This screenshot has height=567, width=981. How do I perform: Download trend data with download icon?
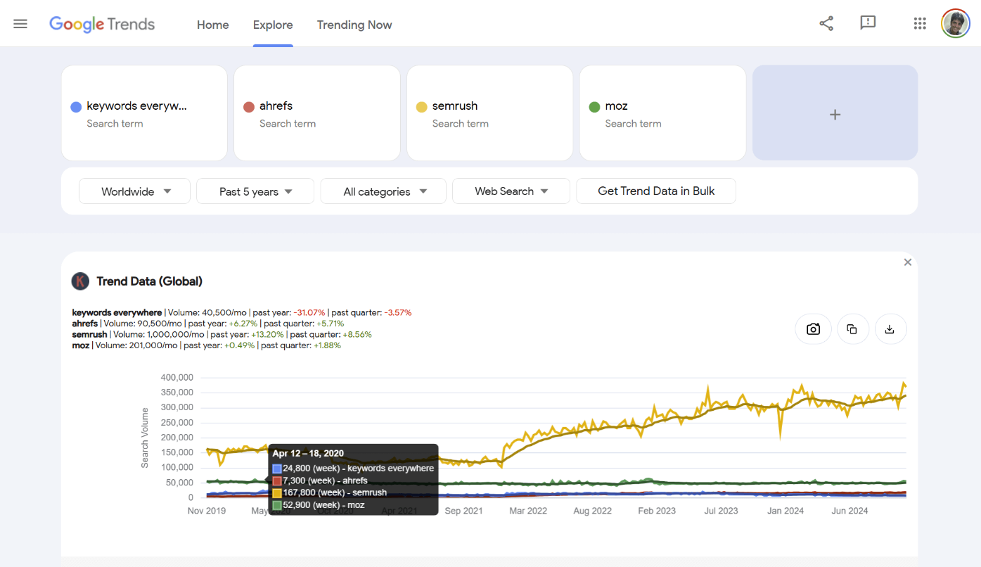890,329
